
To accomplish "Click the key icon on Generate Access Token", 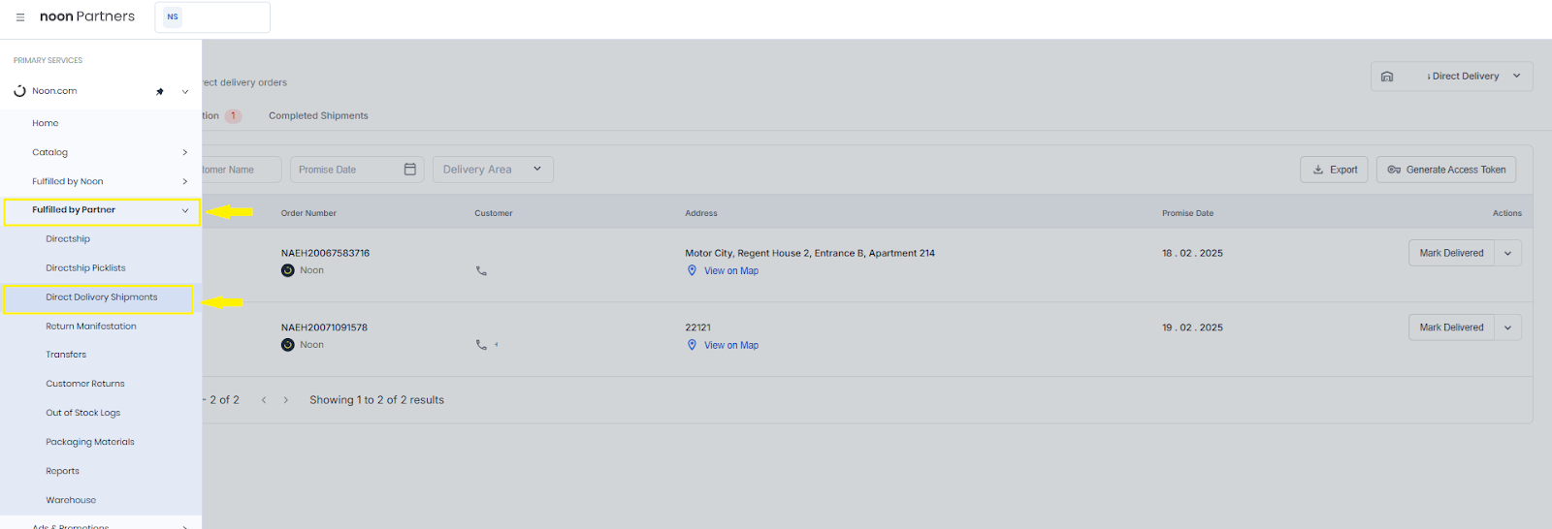I will [1394, 170].
